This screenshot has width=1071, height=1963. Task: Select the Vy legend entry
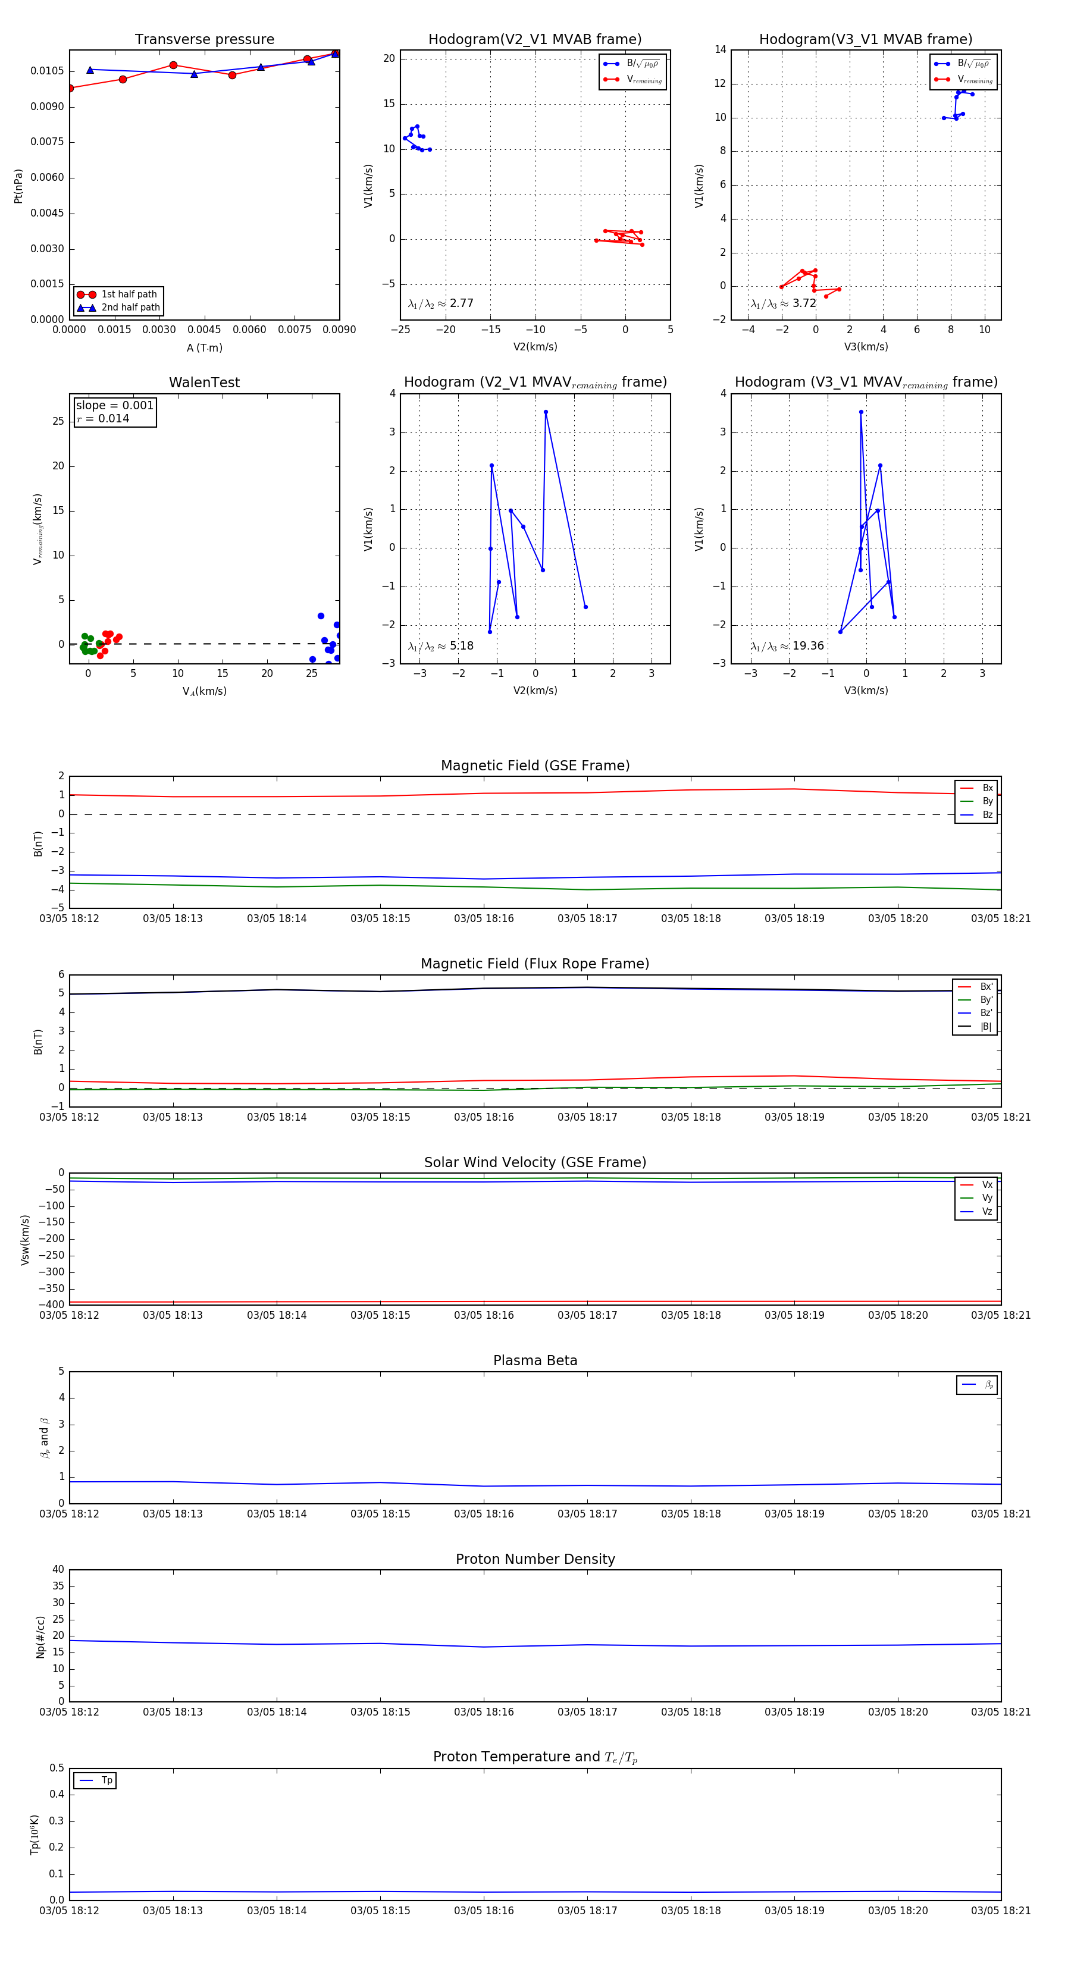pyautogui.click(x=976, y=1198)
